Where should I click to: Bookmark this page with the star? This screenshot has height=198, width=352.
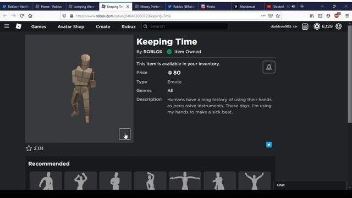[278, 16]
